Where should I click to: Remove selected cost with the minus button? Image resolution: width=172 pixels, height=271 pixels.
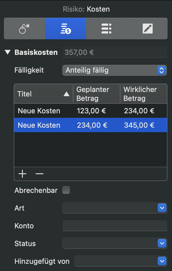[39, 174]
